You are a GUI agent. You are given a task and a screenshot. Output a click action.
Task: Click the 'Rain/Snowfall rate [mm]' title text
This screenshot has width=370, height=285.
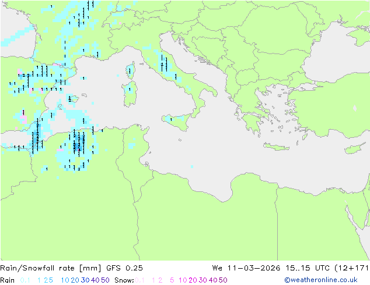pos(51,268)
